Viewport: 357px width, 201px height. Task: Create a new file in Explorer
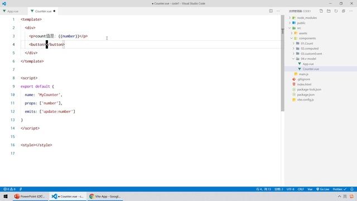pos(321,11)
